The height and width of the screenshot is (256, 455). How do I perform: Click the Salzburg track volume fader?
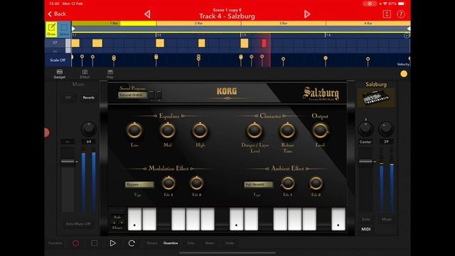365,161
